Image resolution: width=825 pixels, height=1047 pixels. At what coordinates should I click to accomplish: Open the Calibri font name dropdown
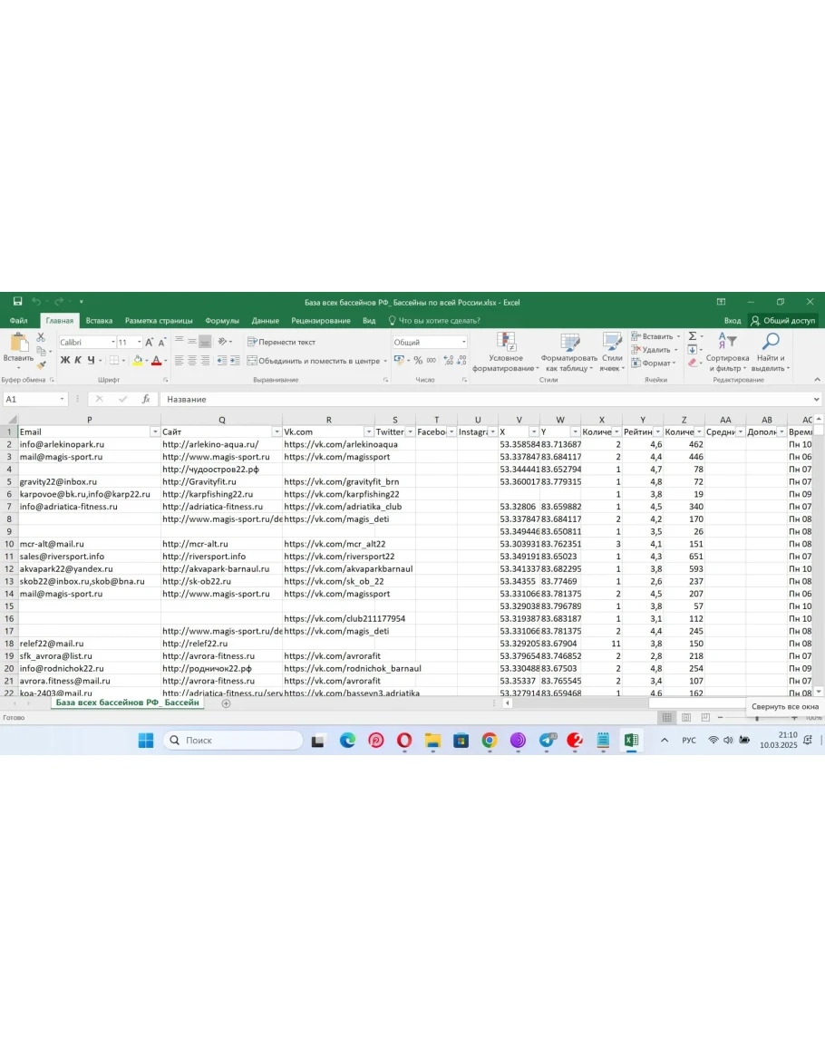(112, 342)
